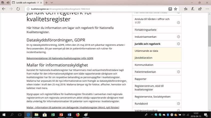
Task: Open the Kommunikation menu item
Action: pos(144,65)
